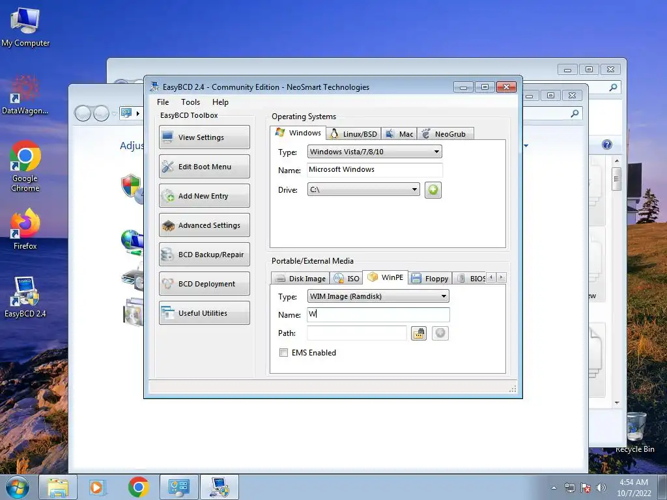
Task: Open Chrome from the taskbar
Action: [138, 487]
